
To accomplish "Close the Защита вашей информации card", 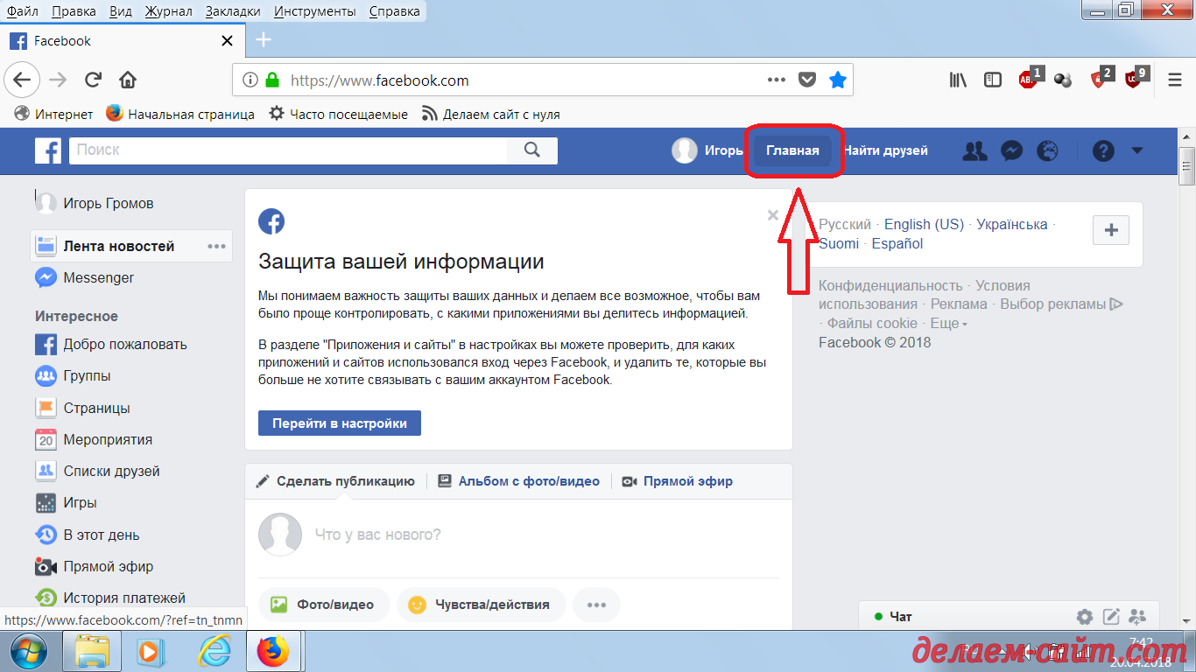I will (x=772, y=214).
